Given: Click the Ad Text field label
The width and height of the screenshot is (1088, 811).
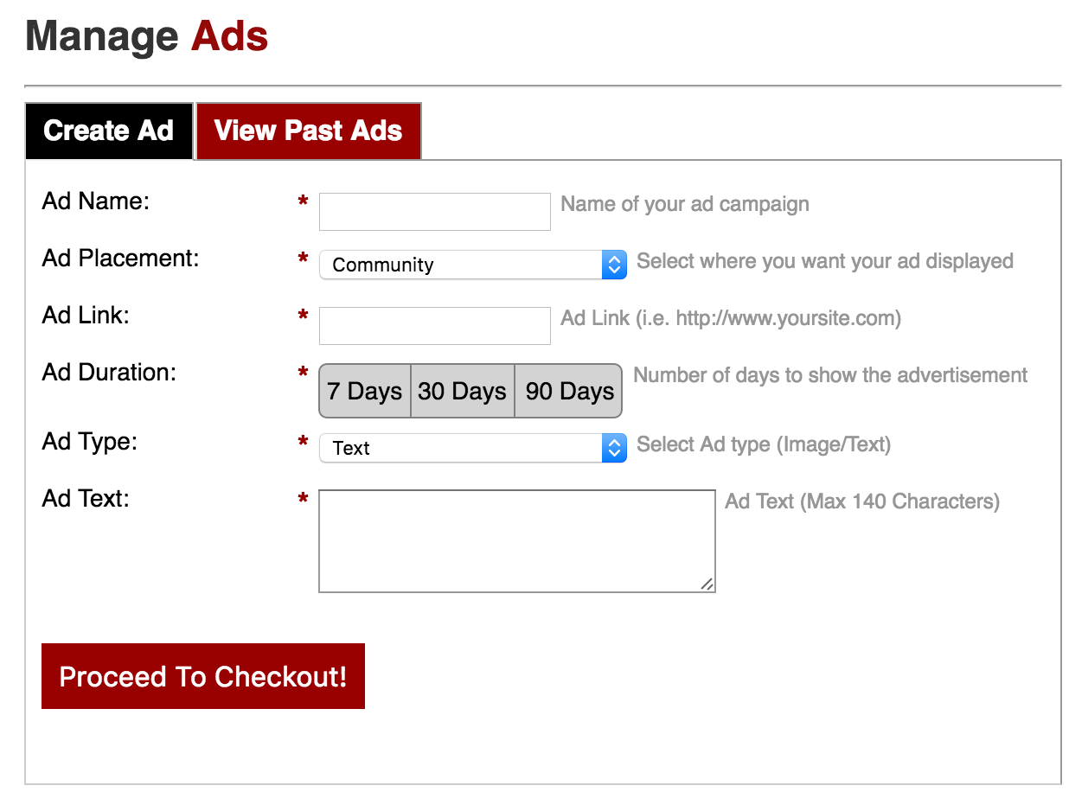Looking at the screenshot, I should click(x=86, y=499).
